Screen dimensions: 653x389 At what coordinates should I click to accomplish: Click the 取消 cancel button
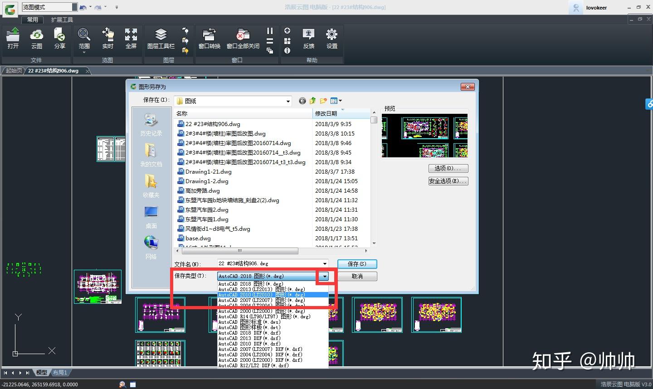coord(357,276)
